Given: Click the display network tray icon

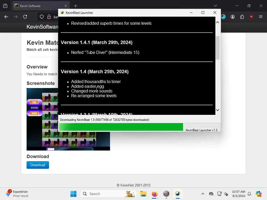Looking at the screenshot, I should coord(219,194).
